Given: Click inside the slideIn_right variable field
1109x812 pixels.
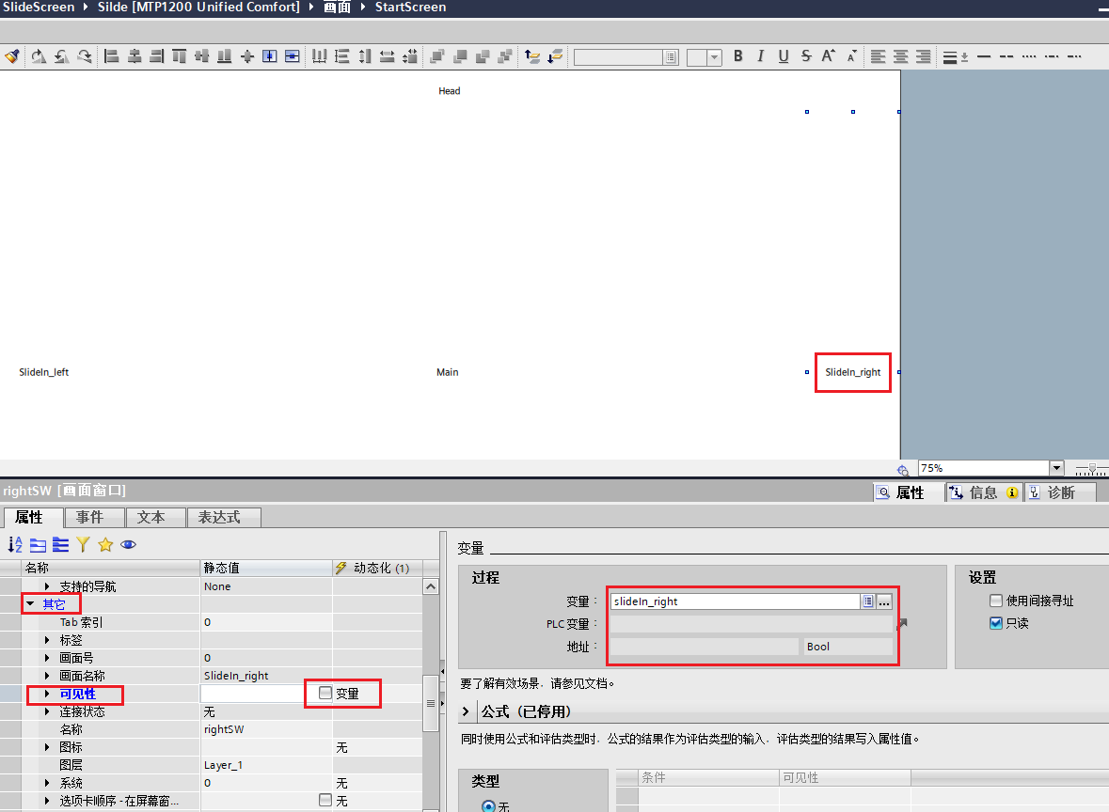Looking at the screenshot, I should click(734, 600).
